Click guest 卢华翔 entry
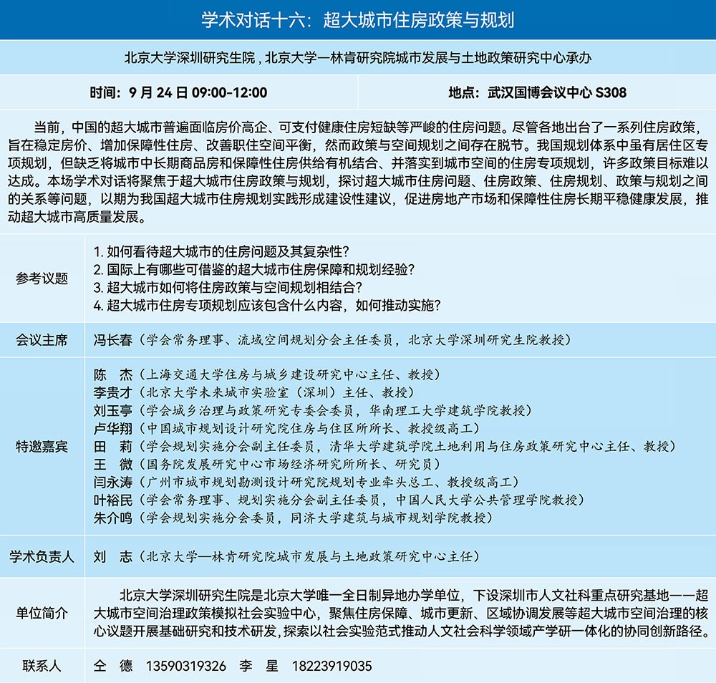 point(287,428)
